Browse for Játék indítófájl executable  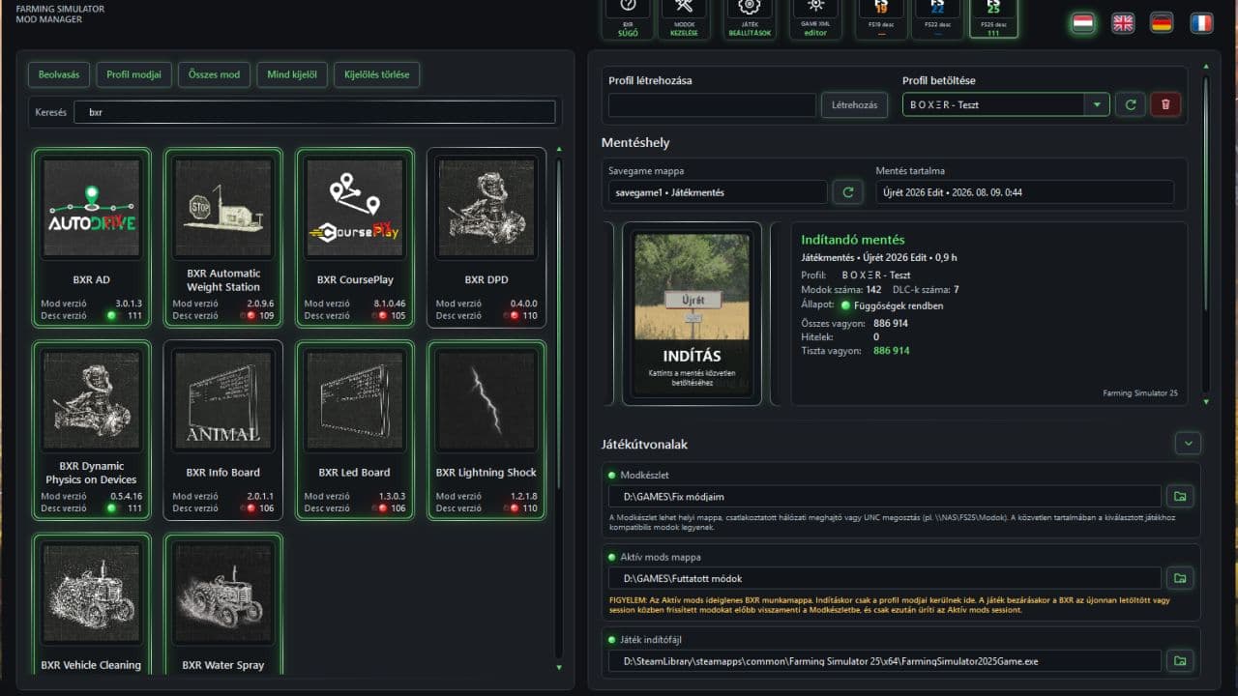tap(1180, 661)
